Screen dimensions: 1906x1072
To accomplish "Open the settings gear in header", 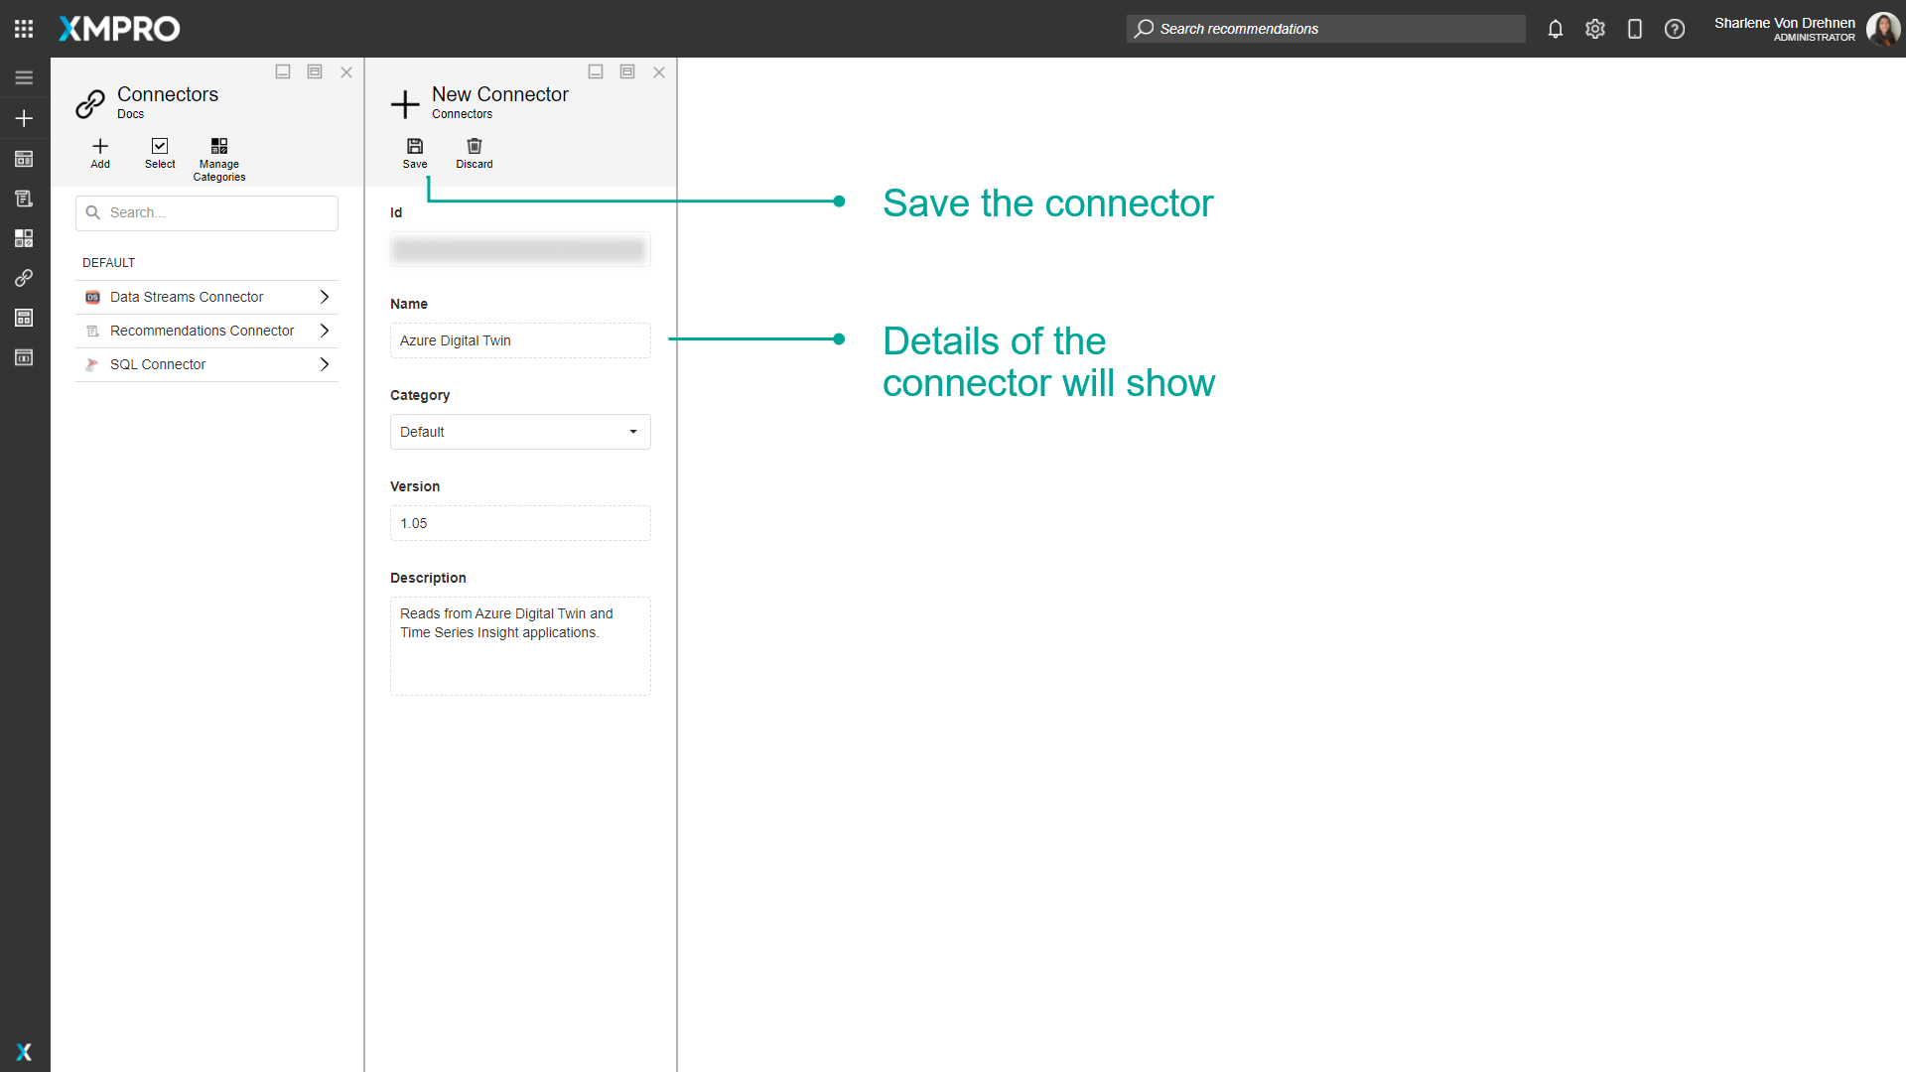I will 1595,29.
